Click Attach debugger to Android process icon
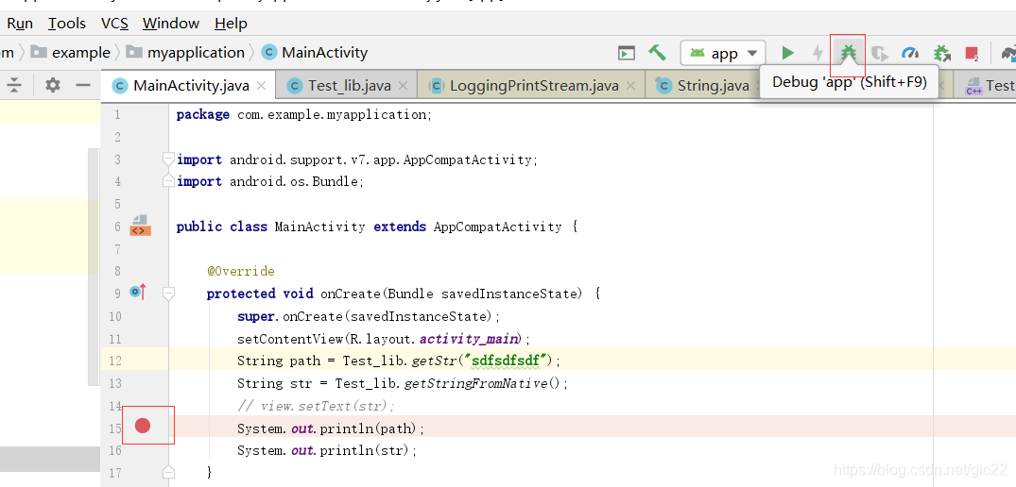Viewport: 1016px width, 487px height. pyautogui.click(x=941, y=53)
